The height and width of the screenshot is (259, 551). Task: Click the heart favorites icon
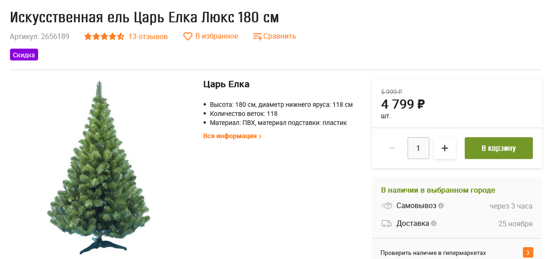[188, 36]
